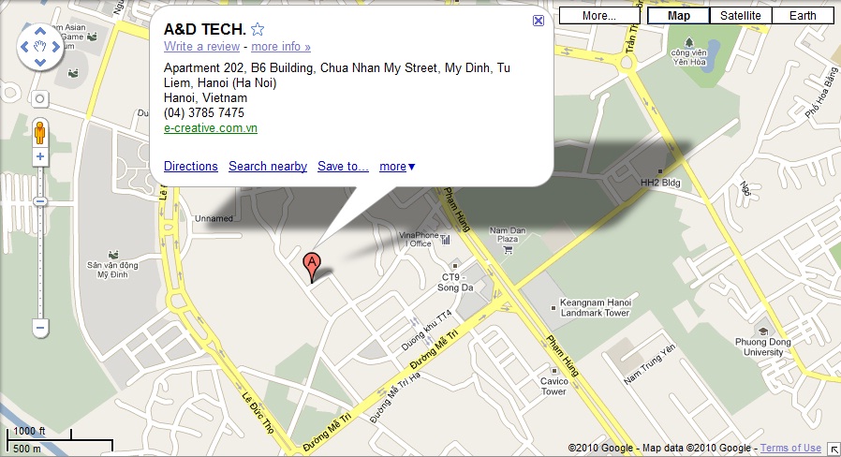Zoom in with the plus button
The height and width of the screenshot is (457, 841).
click(x=39, y=156)
